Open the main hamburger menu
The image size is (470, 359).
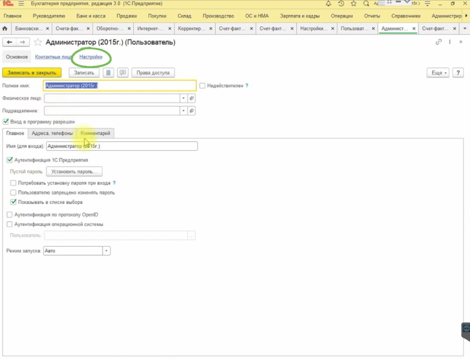point(21,4)
